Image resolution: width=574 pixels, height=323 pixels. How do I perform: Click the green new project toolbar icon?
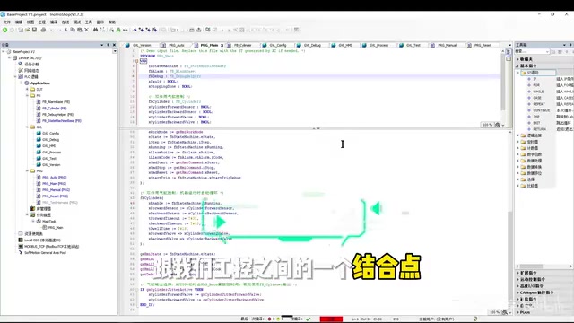click(4, 30)
